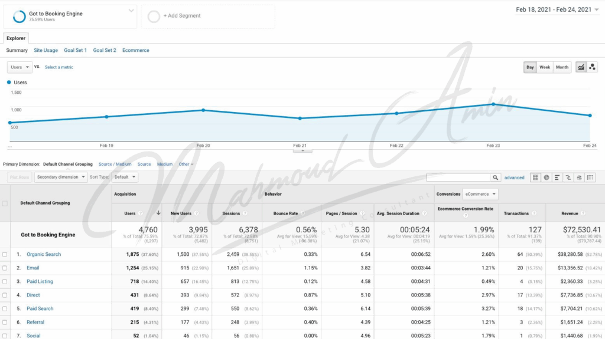
Task: Open the eCommerce conversions dropdown
Action: click(x=480, y=194)
